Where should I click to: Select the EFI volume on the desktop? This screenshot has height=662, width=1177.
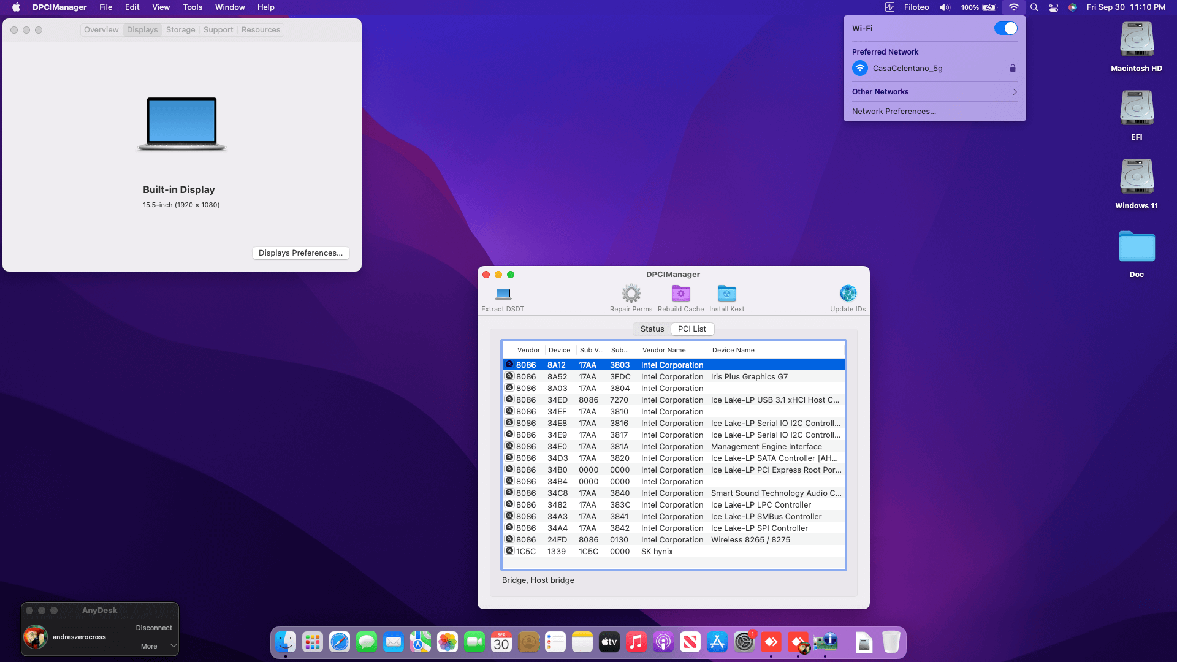(x=1137, y=108)
